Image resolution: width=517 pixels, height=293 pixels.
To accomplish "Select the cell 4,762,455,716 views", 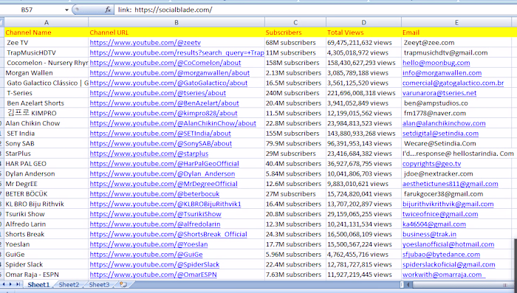I will (363, 255).
